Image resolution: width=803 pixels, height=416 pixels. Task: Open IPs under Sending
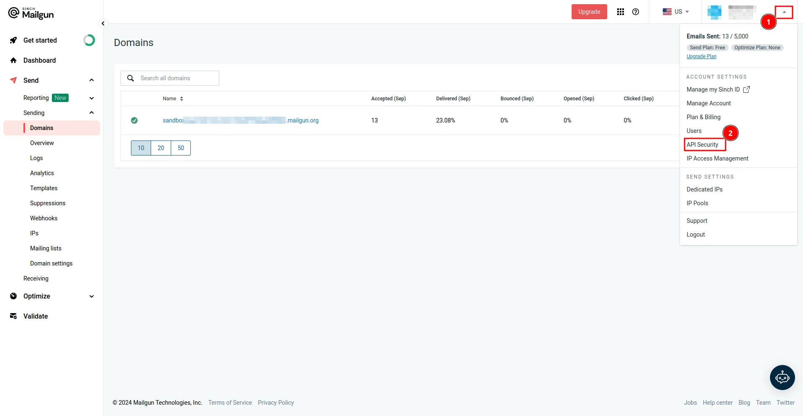click(x=34, y=233)
